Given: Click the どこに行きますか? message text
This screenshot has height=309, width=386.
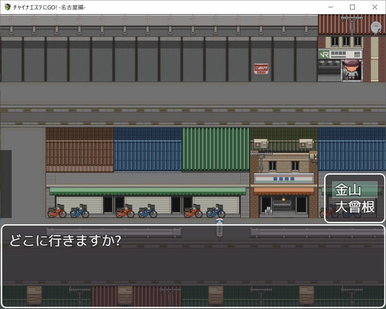Looking at the screenshot, I should click(x=65, y=240).
